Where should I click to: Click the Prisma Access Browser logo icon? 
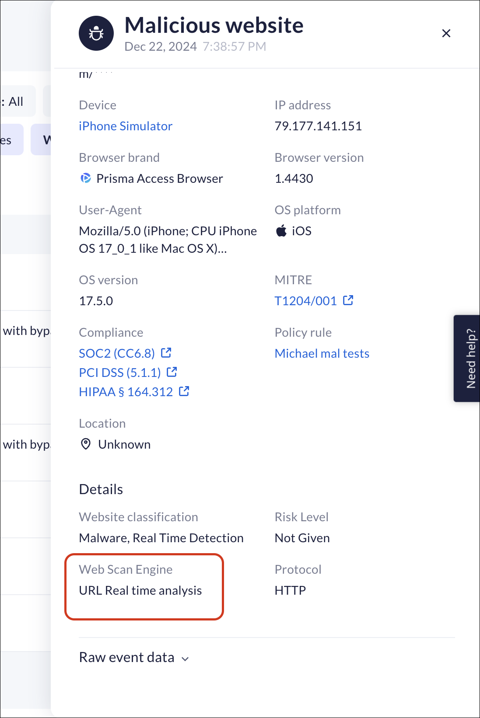click(86, 178)
